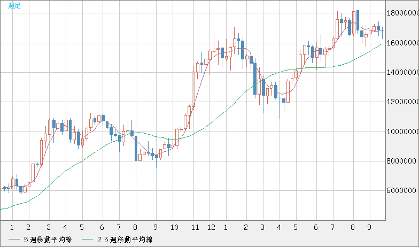Click red line swatch beside 5週移動平均線
This screenshot has width=419, height=247.
[x=14, y=239]
